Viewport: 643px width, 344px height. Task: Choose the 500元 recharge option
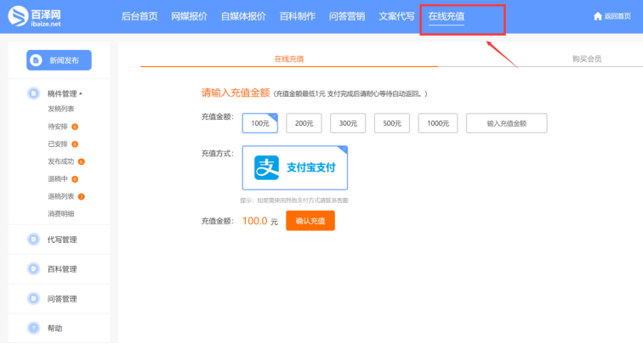pyautogui.click(x=392, y=123)
